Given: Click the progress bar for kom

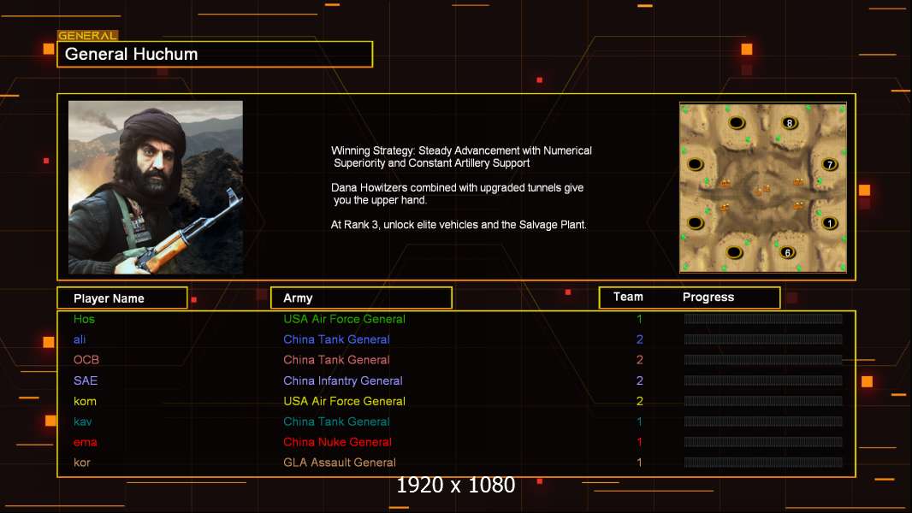Looking at the screenshot, I should click(763, 401).
